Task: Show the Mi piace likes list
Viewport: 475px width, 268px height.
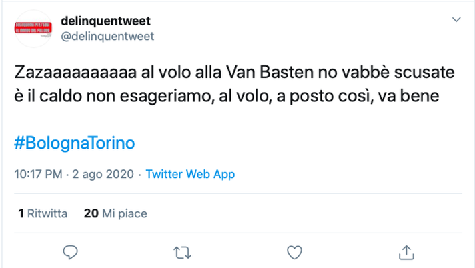Action: tap(125, 213)
